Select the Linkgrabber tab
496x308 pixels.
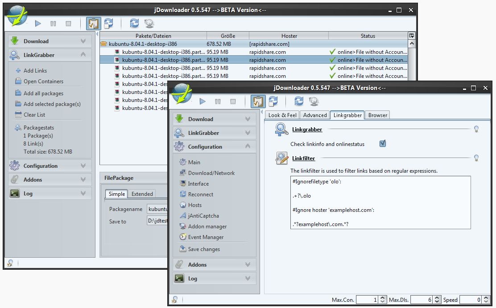(347, 115)
